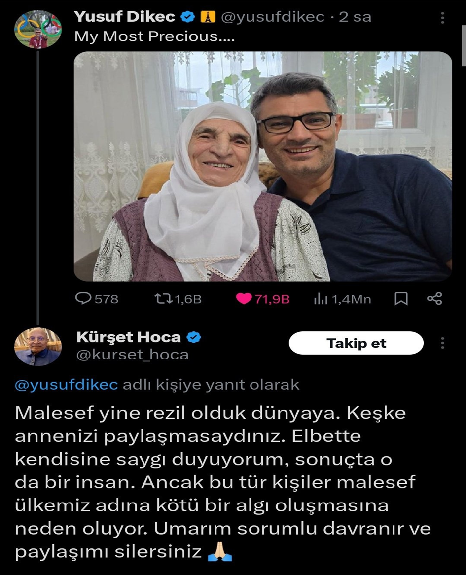Image resolution: width=466 pixels, height=575 pixels.
Task: Open three-dot menu on Kürşet Hoca reply
Action: tap(442, 343)
